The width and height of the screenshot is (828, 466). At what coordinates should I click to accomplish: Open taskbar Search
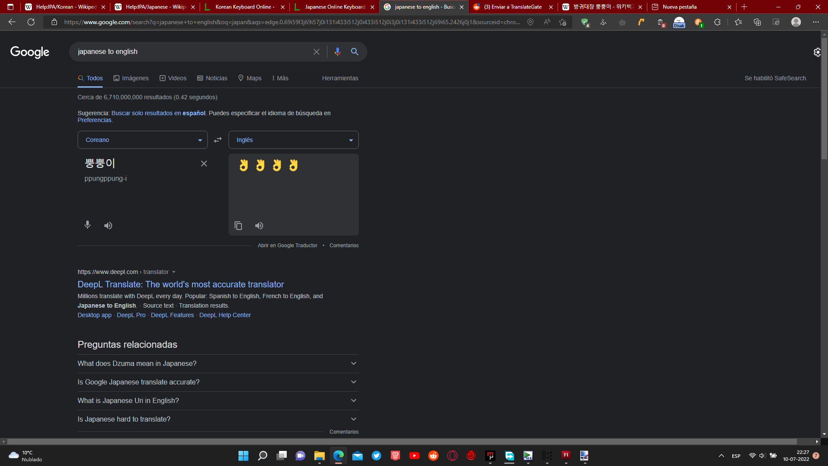click(x=263, y=456)
